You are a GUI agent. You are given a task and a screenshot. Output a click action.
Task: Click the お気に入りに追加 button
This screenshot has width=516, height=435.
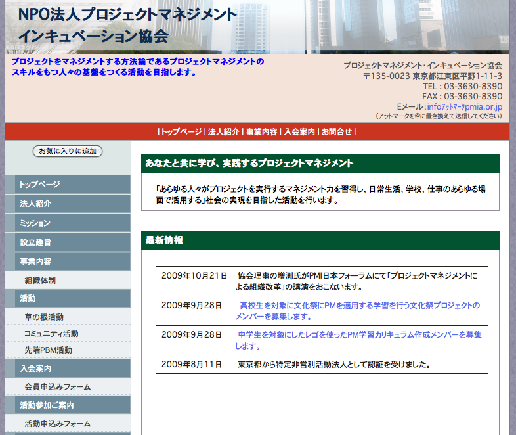point(68,151)
